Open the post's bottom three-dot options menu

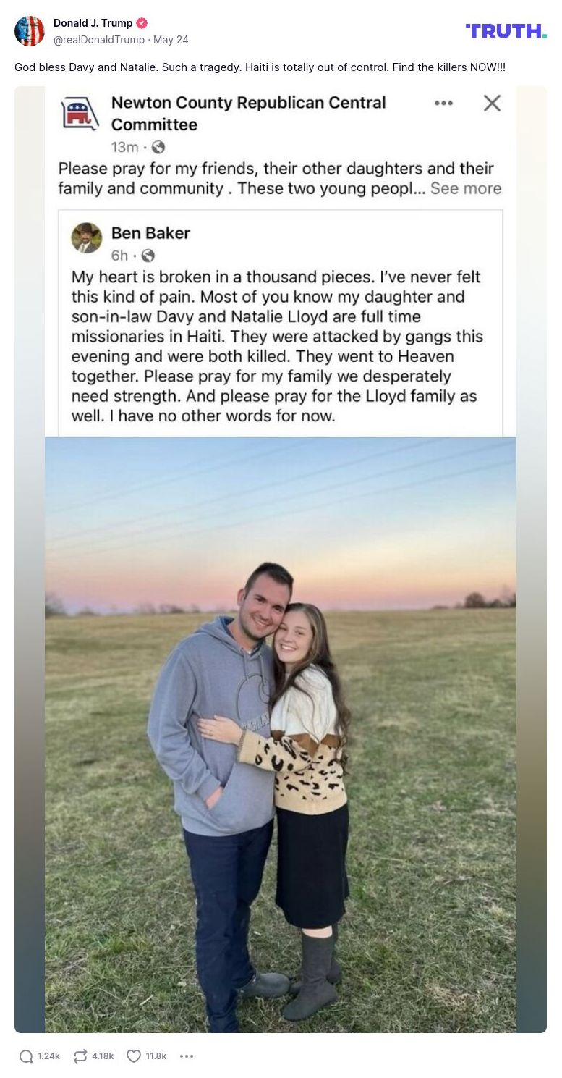pos(187,1056)
